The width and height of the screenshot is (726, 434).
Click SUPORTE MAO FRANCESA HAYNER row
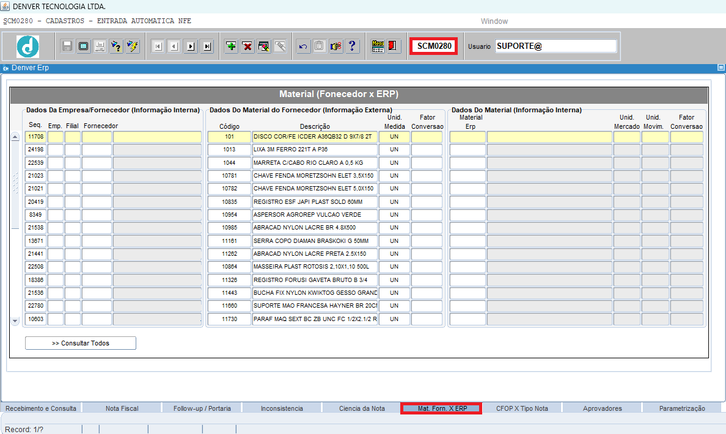point(315,306)
